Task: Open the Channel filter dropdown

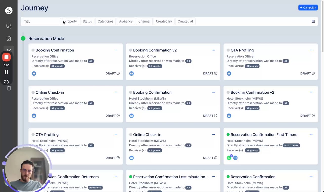Action: pos(144,21)
